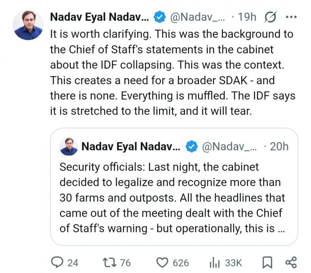This screenshot has width=311, height=273.
Task: Click the reply comment icon
Action: pos(56,262)
